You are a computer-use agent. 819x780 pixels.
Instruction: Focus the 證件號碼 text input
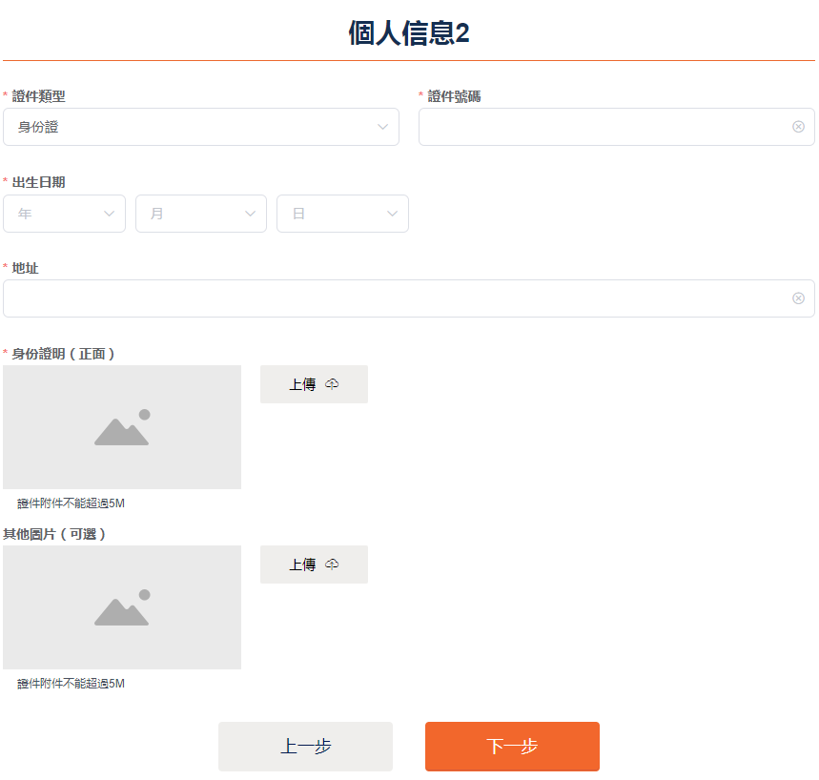(601, 127)
